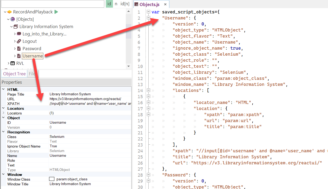The height and width of the screenshot is (189, 328).
Task: Expand the Log_into_the_Library... tree item
Action: tap(15, 34)
